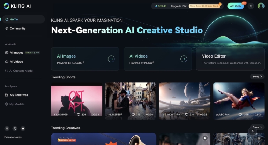The width and height of the screenshot is (268, 145).
Task: Expand Trending Shorts with More button
Action: click(257, 76)
